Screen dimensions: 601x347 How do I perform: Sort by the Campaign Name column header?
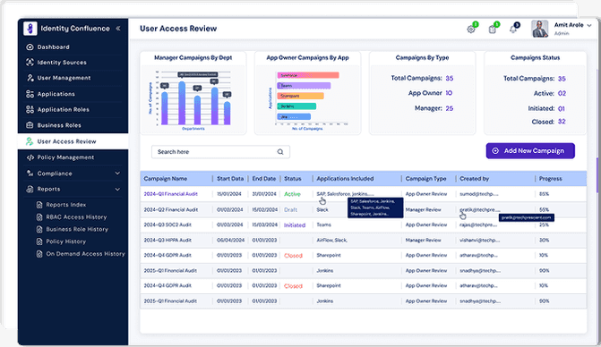point(165,179)
